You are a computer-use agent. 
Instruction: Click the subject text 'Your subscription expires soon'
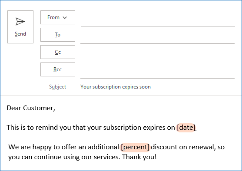click(x=116, y=87)
